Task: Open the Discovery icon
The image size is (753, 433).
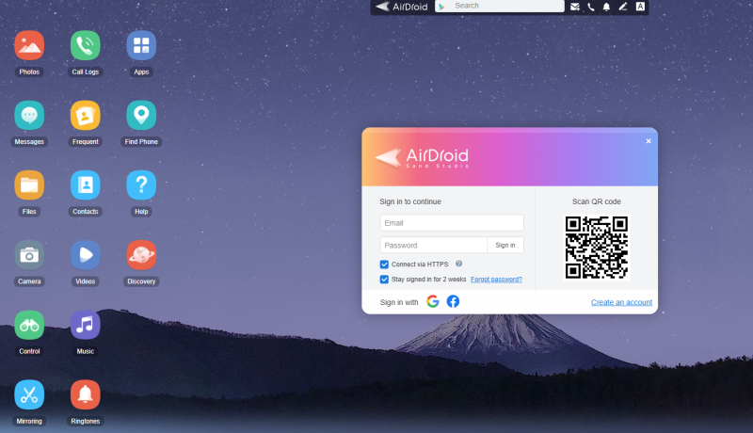Action: point(141,255)
